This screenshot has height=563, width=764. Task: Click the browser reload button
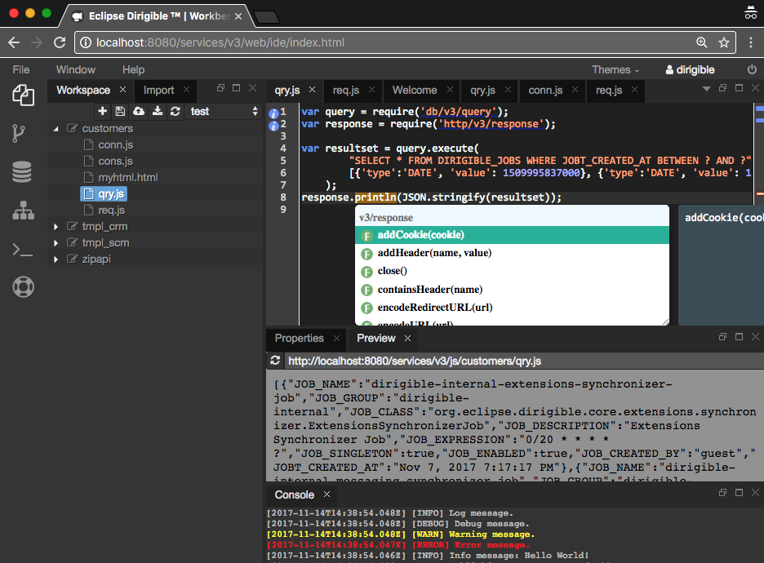point(60,42)
